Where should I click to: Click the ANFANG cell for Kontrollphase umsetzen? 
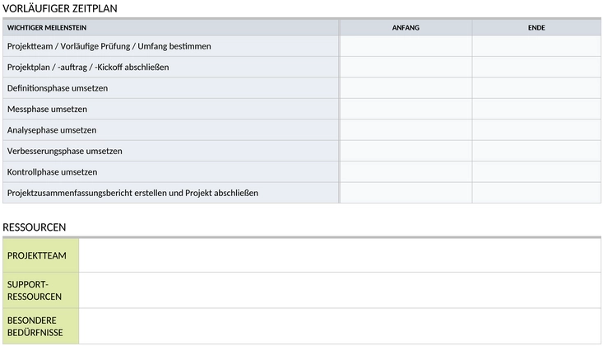[406, 172]
